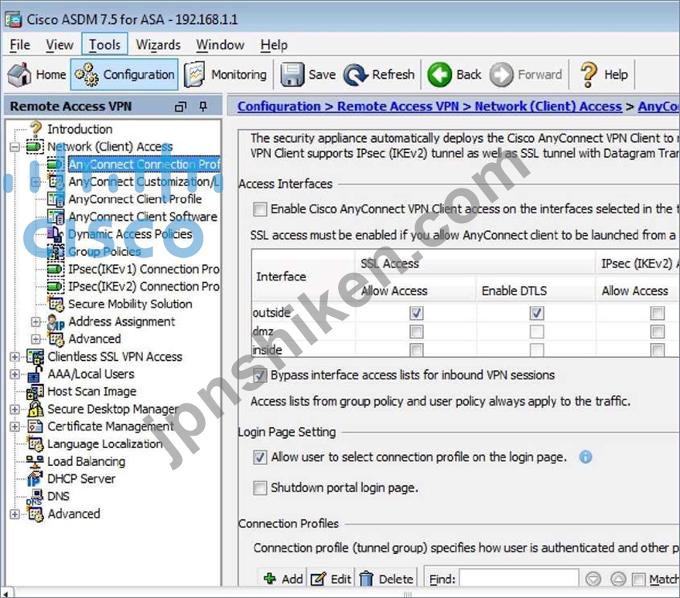Check SSL Allow Access for inside interface
Screen dimensions: 680x598
(x=416, y=350)
